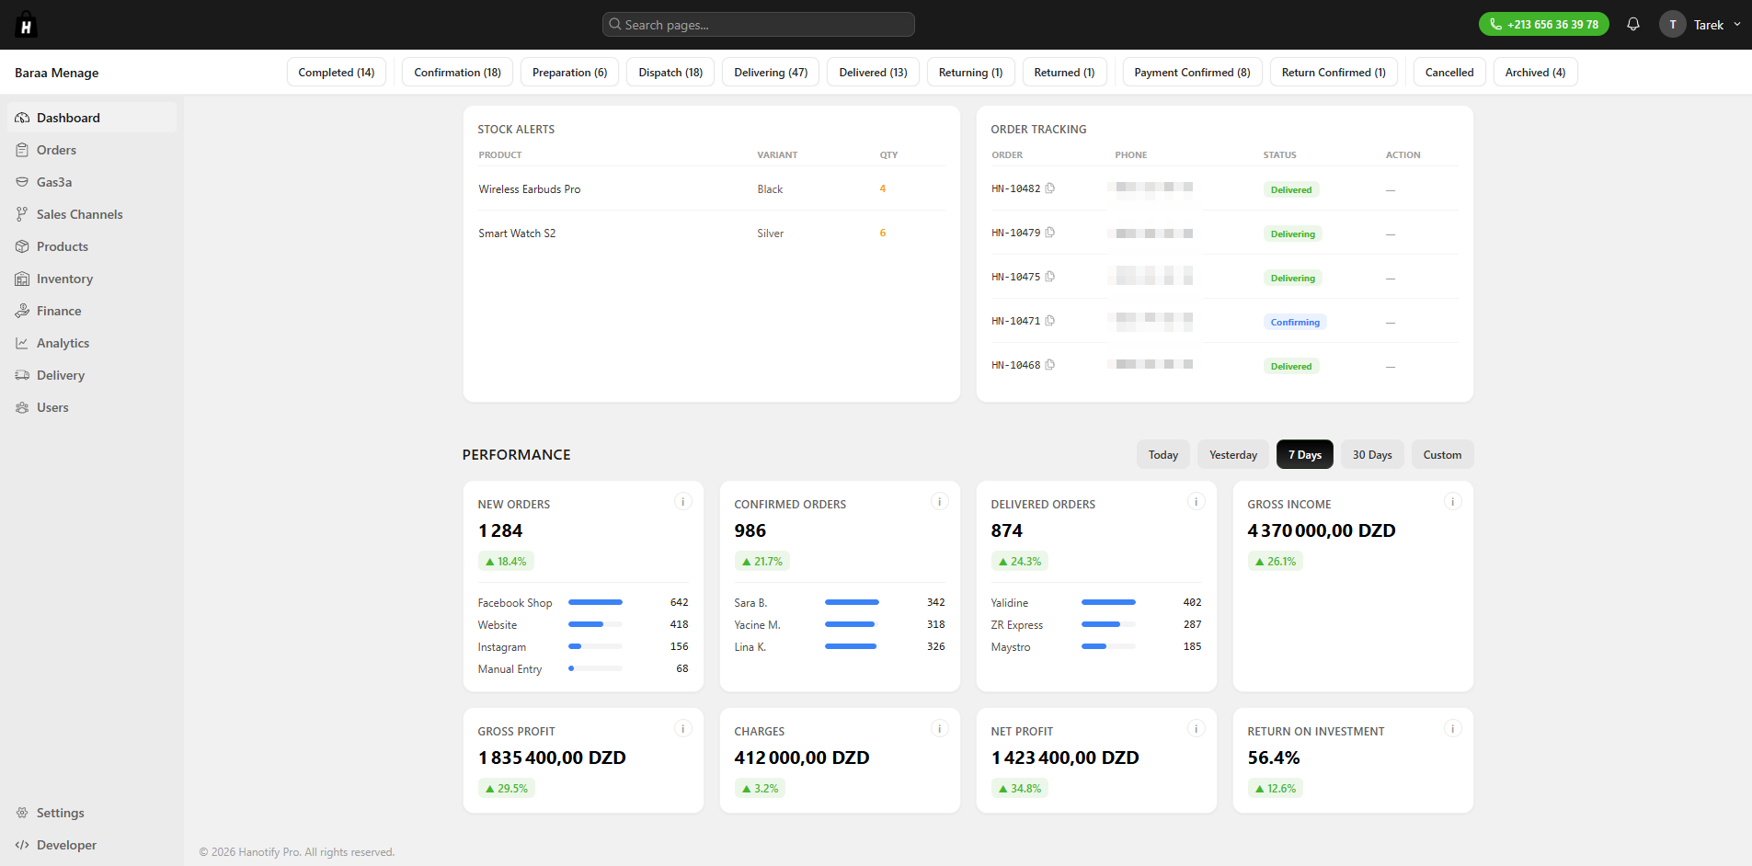The height and width of the screenshot is (866, 1752).
Task: Filter by Delivering (47) status
Action: point(771,72)
